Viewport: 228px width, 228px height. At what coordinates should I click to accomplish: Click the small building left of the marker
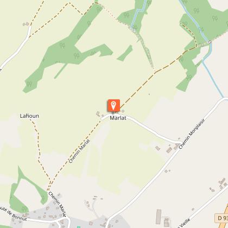click(x=98, y=114)
